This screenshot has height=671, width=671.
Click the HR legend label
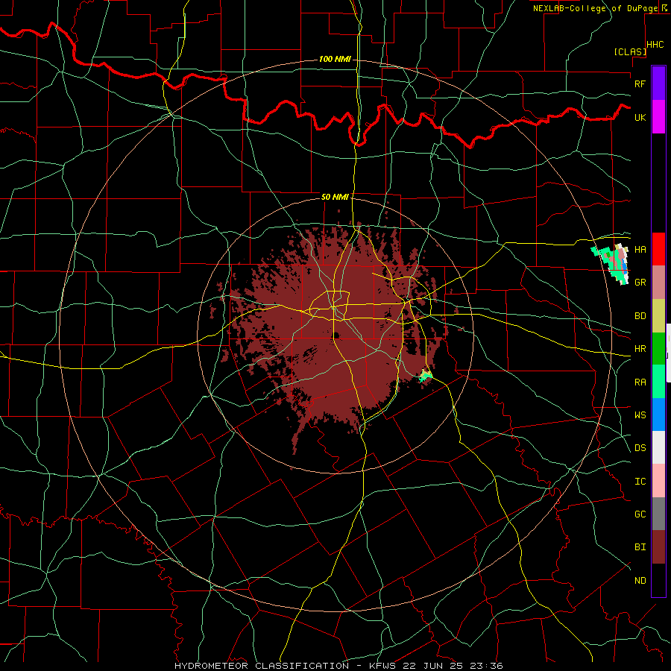pos(640,349)
